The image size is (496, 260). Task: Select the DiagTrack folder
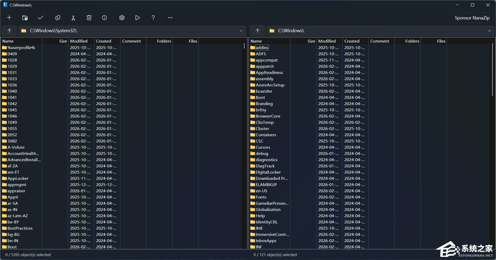(265, 166)
